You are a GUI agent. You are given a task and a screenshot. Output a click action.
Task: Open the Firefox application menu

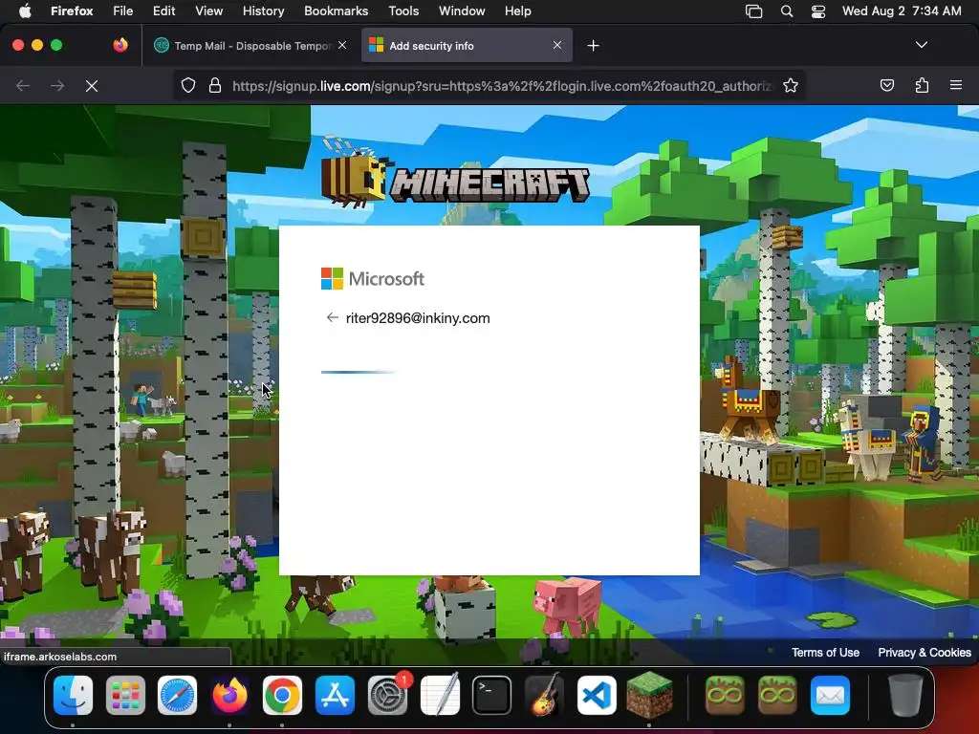pyautogui.click(x=72, y=11)
